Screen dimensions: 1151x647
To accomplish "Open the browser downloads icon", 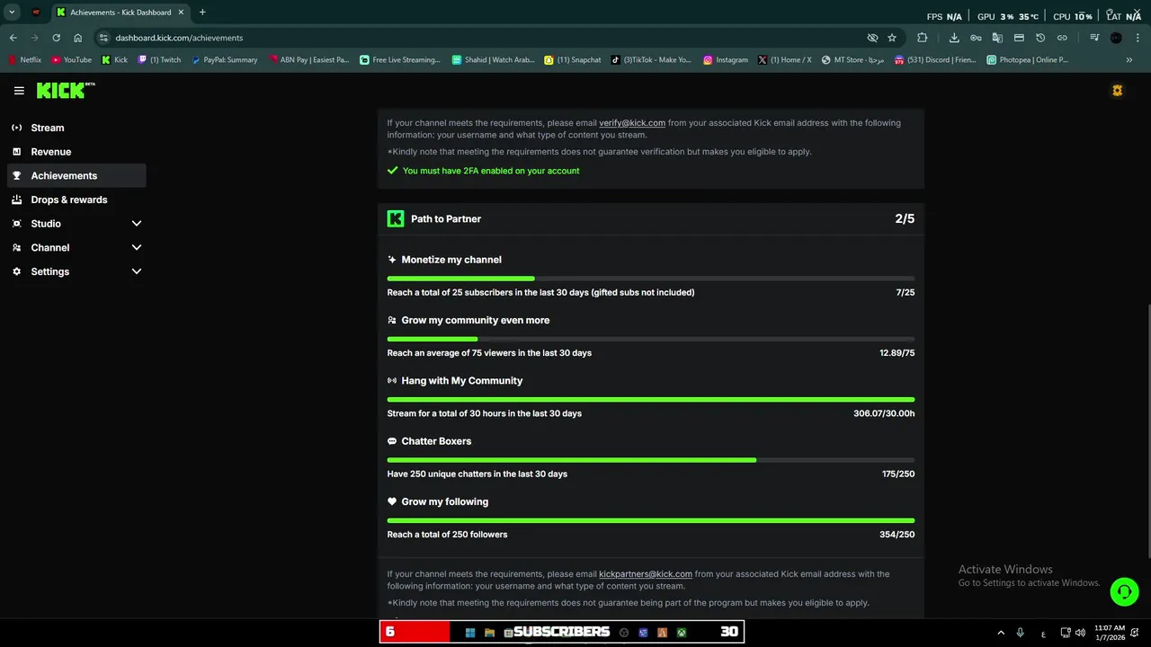I will click(x=954, y=38).
